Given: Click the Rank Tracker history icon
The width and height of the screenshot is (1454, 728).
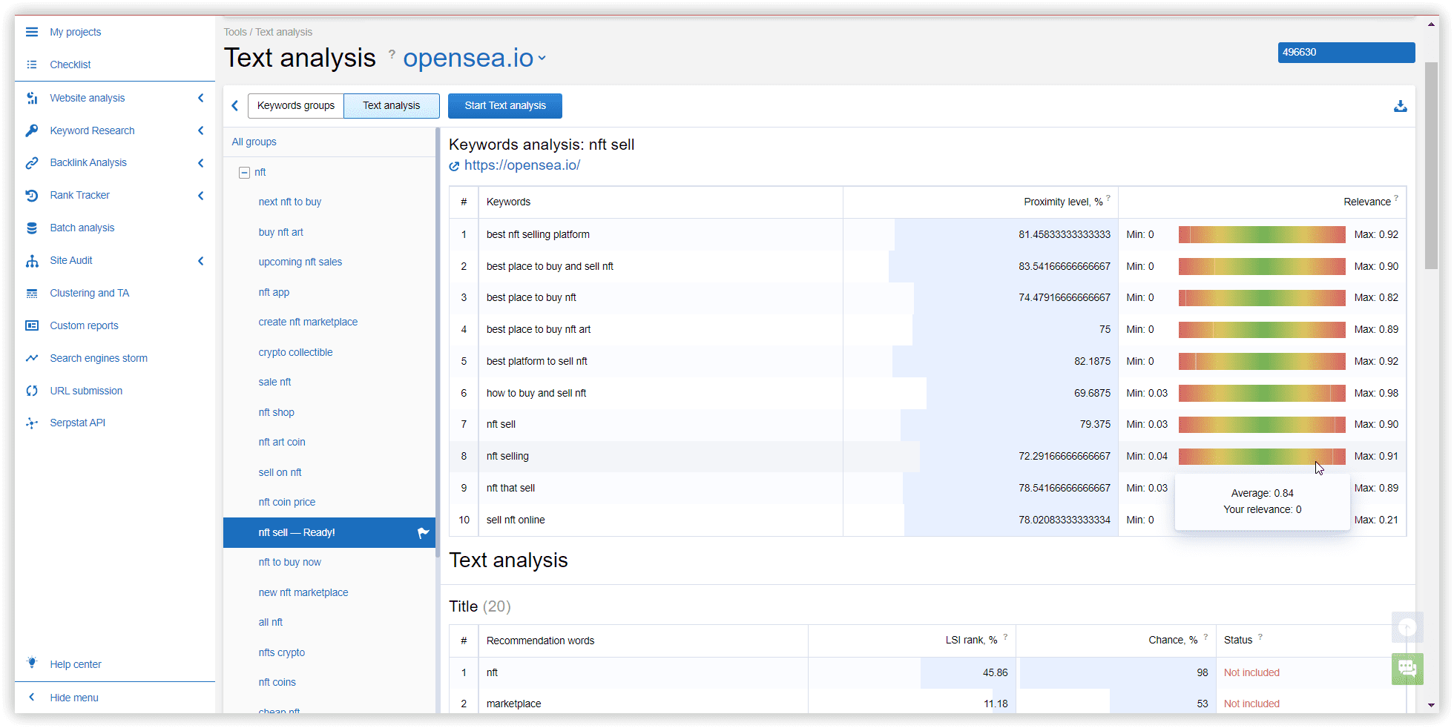Looking at the screenshot, I should (32, 195).
